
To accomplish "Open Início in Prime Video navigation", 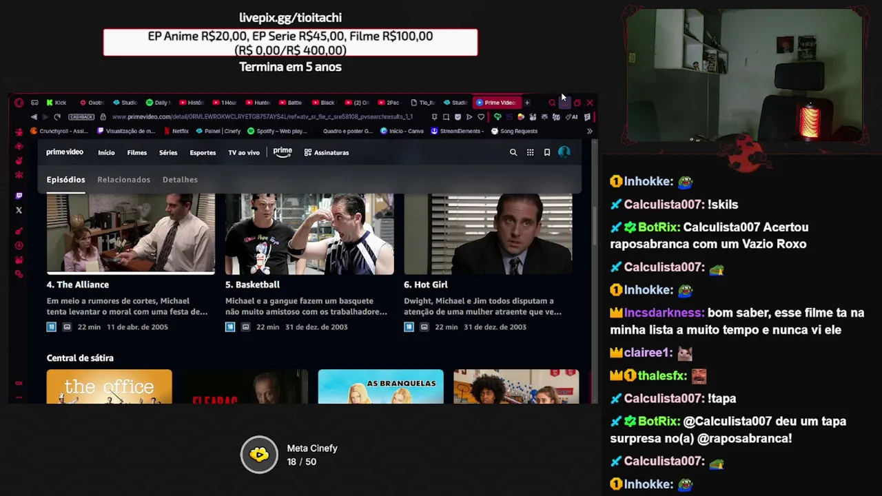I will (x=106, y=153).
